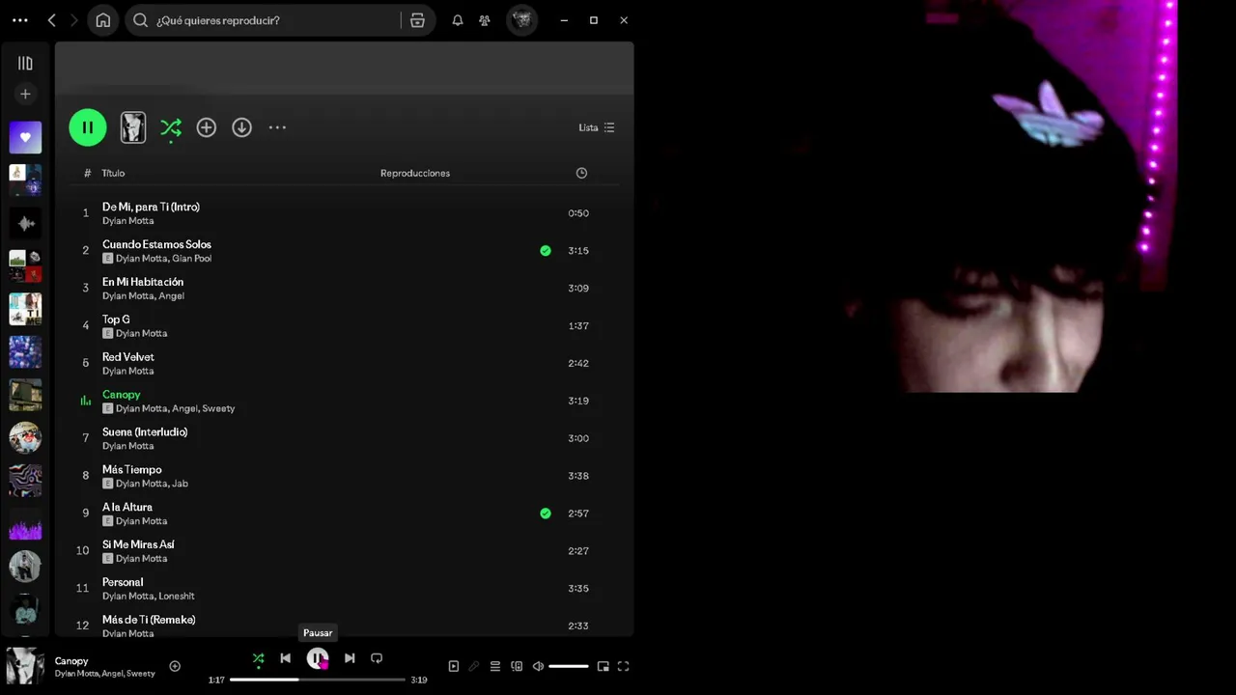Mute volume with the speaker icon
This screenshot has height=695, width=1236.
pyautogui.click(x=539, y=666)
